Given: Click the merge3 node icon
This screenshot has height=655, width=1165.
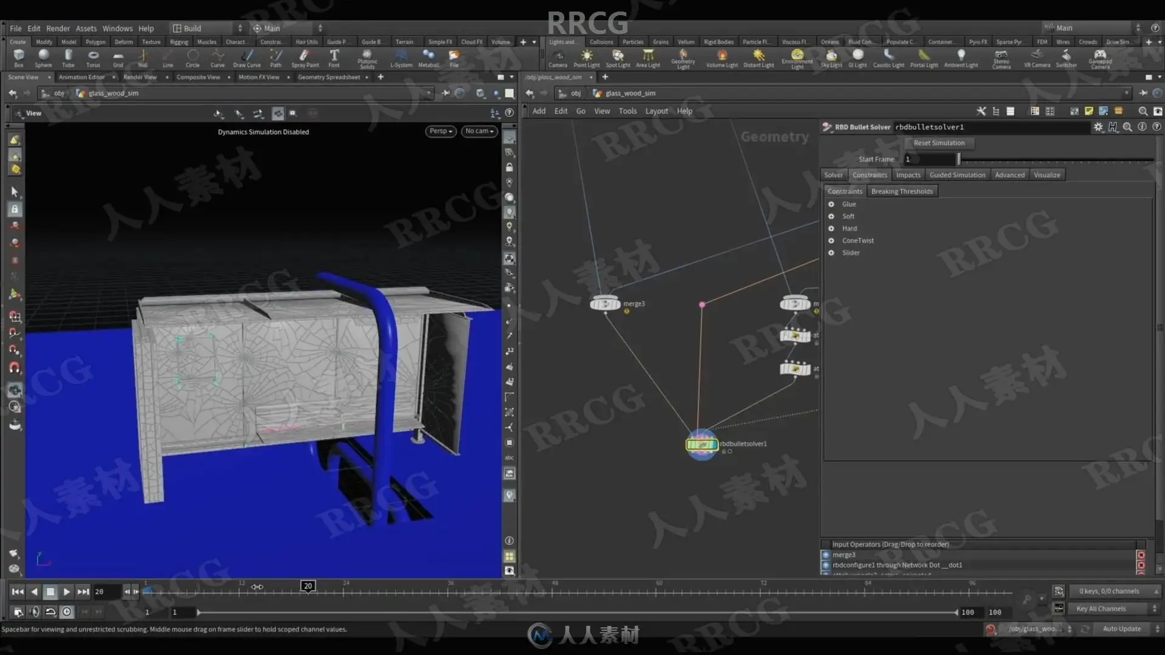Looking at the screenshot, I should pos(605,303).
